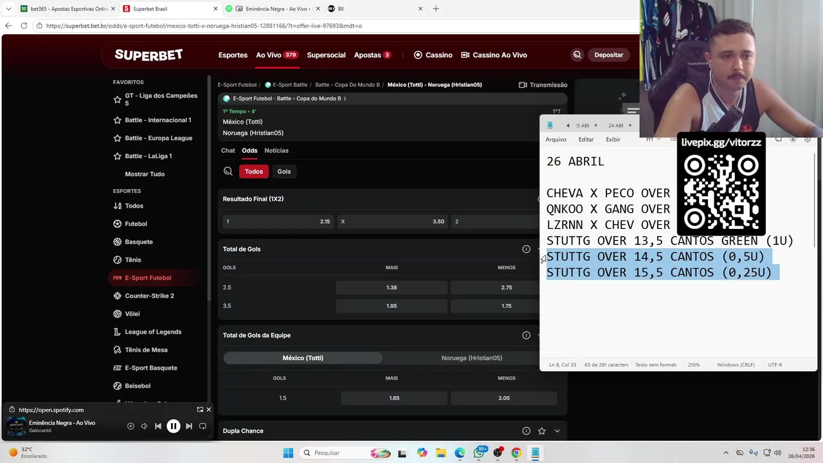This screenshot has width=823, height=463.
Task: Toggle star for Battle - Internacional 1
Action: coord(117,120)
